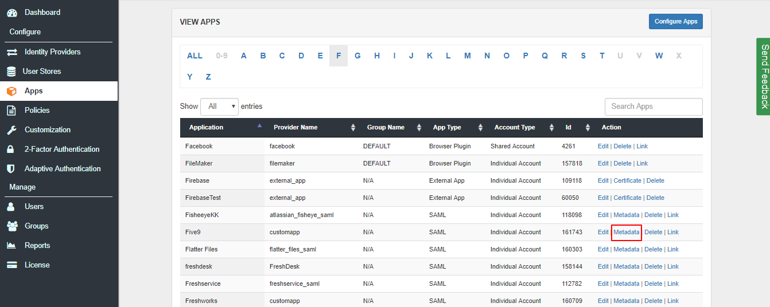The width and height of the screenshot is (770, 307).
Task: Open Customization settings
Action: pos(48,130)
